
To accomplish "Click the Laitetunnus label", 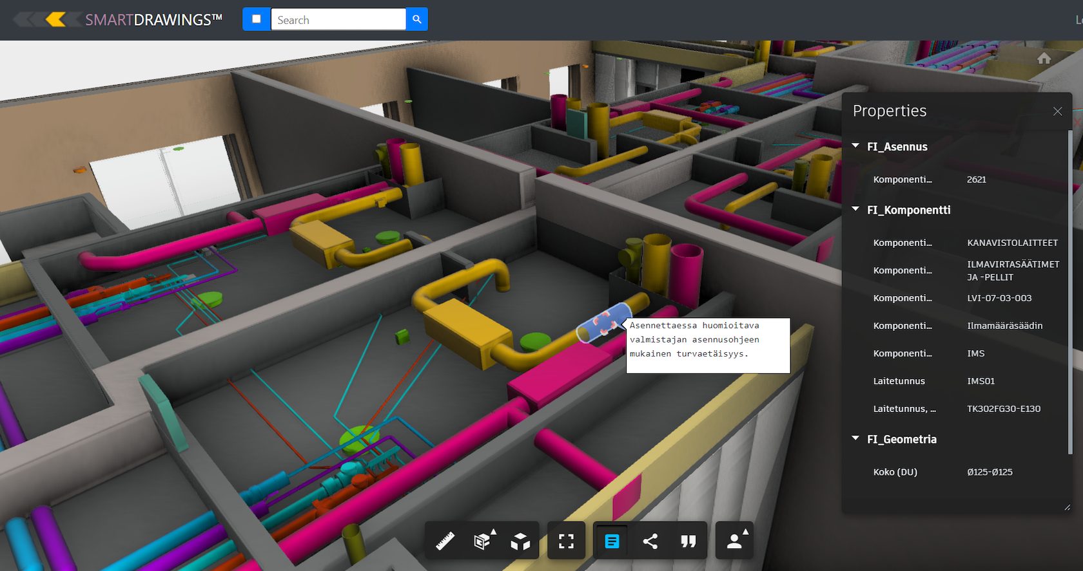I will (899, 381).
